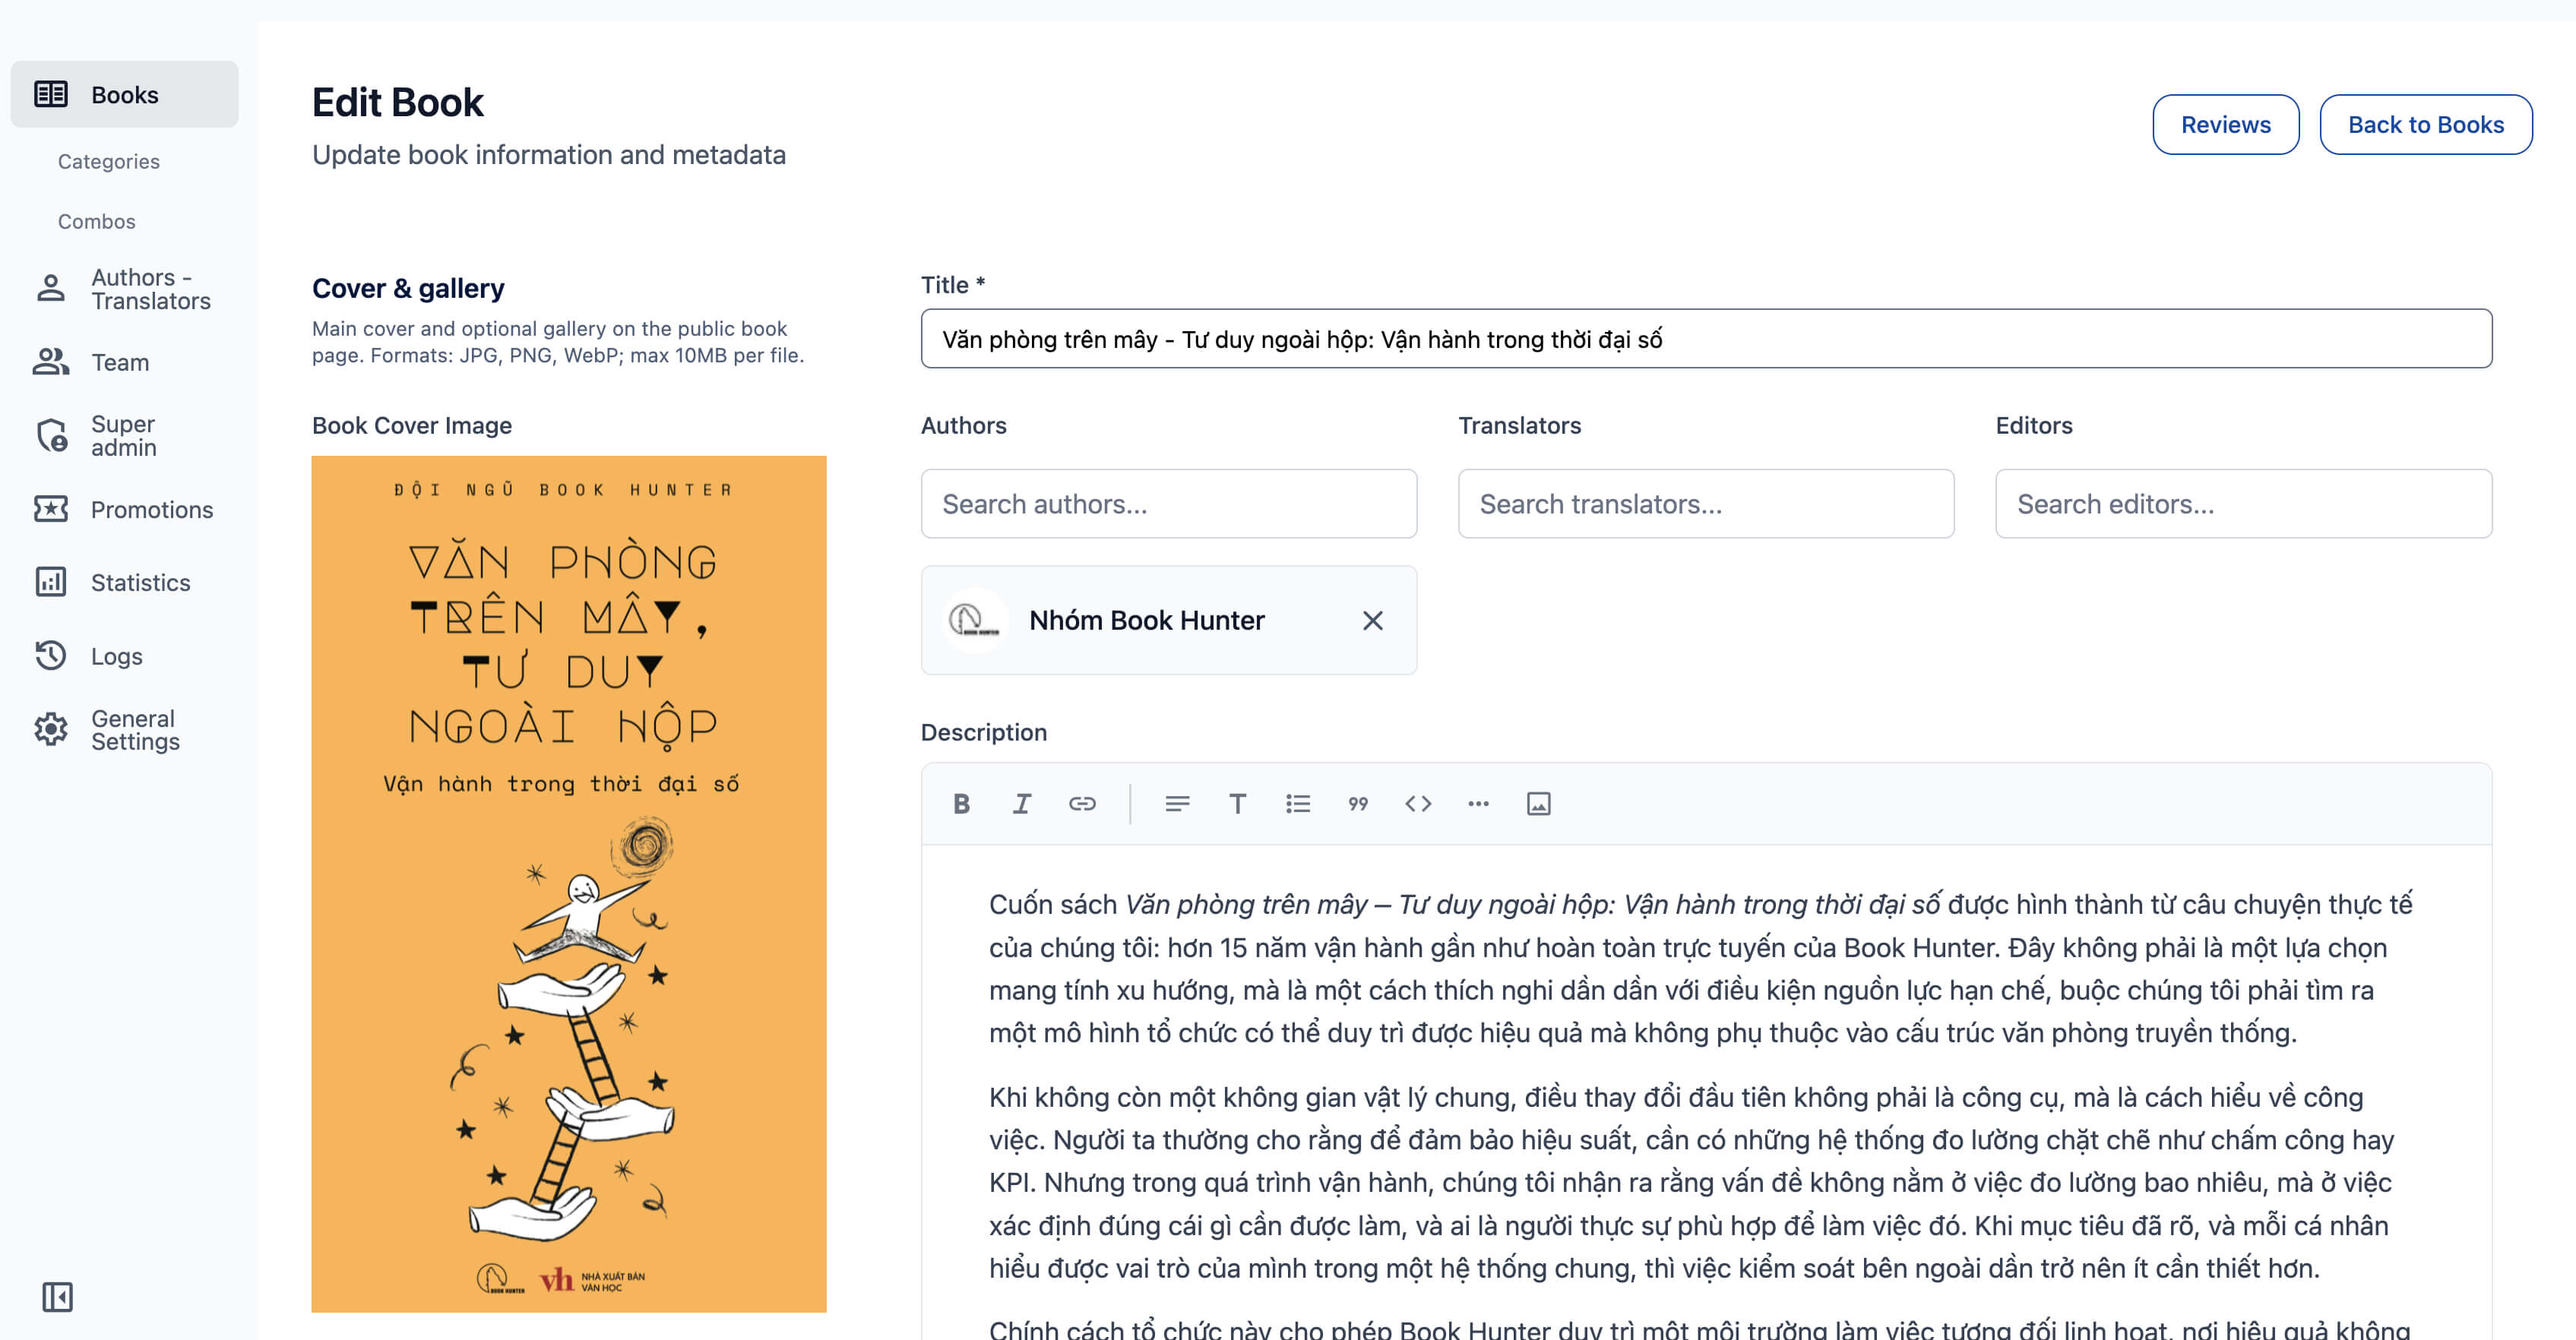The image size is (2576, 1340).
Task: Toggle bold formatting in description
Action: coord(961,804)
